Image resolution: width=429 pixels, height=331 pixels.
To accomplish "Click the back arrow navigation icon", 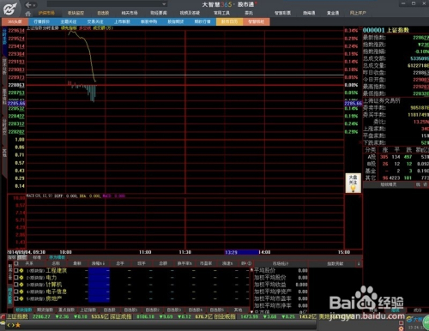I will (x=28, y=4).
